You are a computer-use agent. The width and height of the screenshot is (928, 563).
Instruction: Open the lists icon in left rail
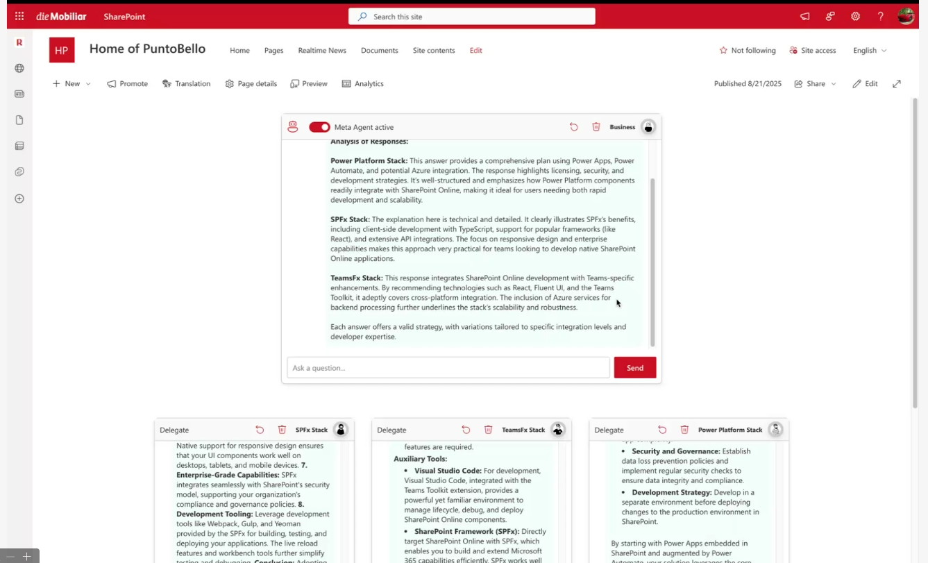(19, 146)
